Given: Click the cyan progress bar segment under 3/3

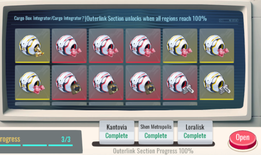Looking at the screenshot, I should tap(61, 145).
